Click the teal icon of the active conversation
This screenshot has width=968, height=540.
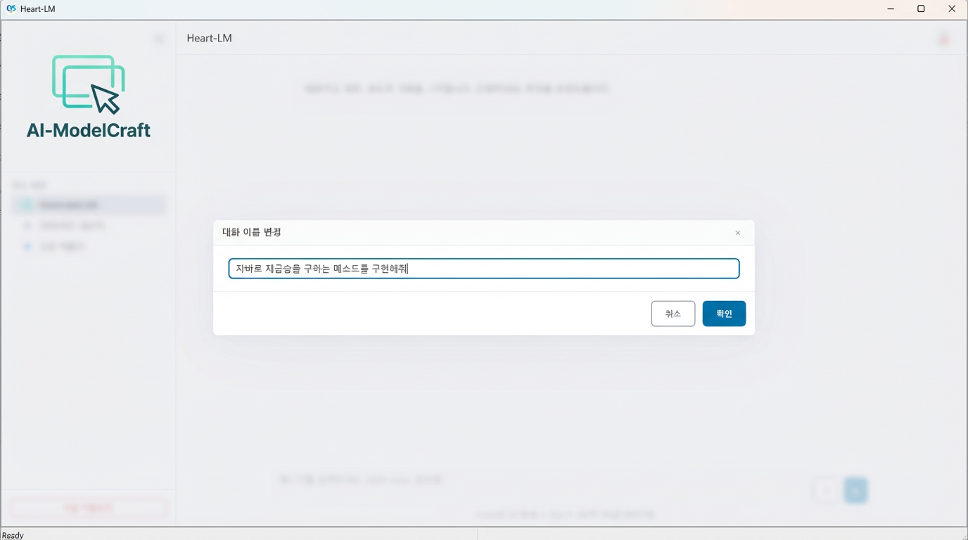[26, 204]
